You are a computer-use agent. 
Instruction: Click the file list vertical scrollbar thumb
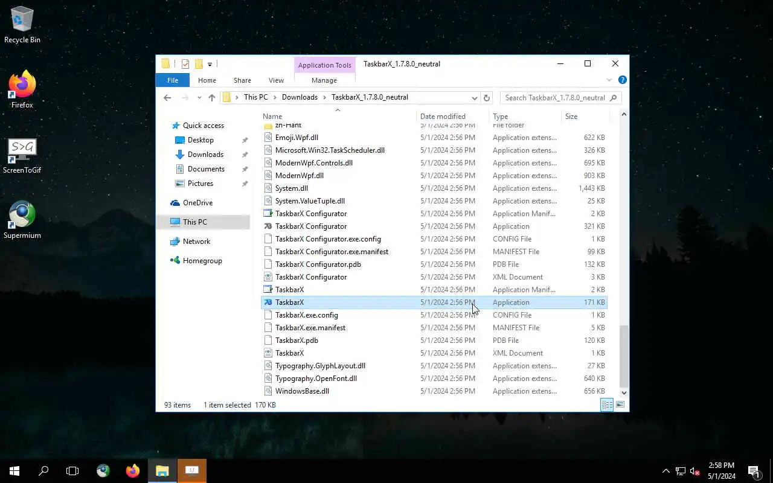(x=624, y=356)
